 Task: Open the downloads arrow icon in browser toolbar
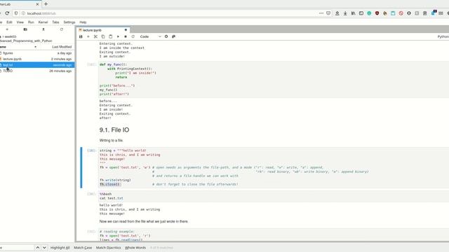pyautogui.click(x=345, y=13)
